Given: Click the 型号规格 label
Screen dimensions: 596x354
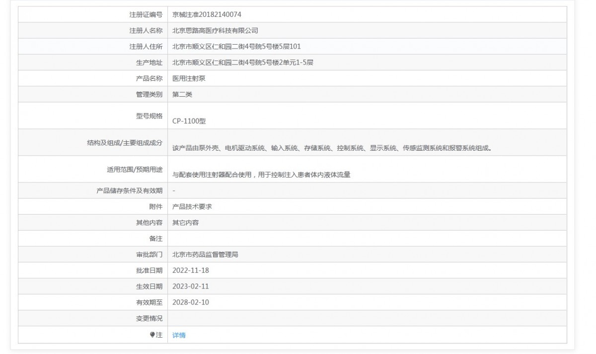Looking at the screenshot, I should pos(149,116).
